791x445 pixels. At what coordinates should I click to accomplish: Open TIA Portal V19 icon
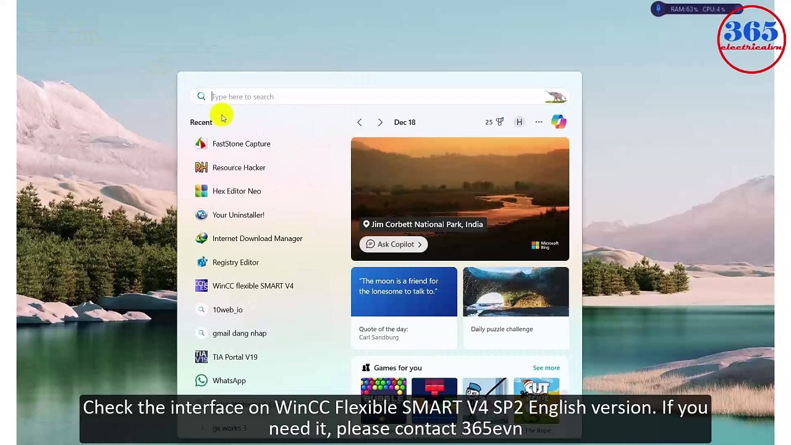(x=201, y=357)
